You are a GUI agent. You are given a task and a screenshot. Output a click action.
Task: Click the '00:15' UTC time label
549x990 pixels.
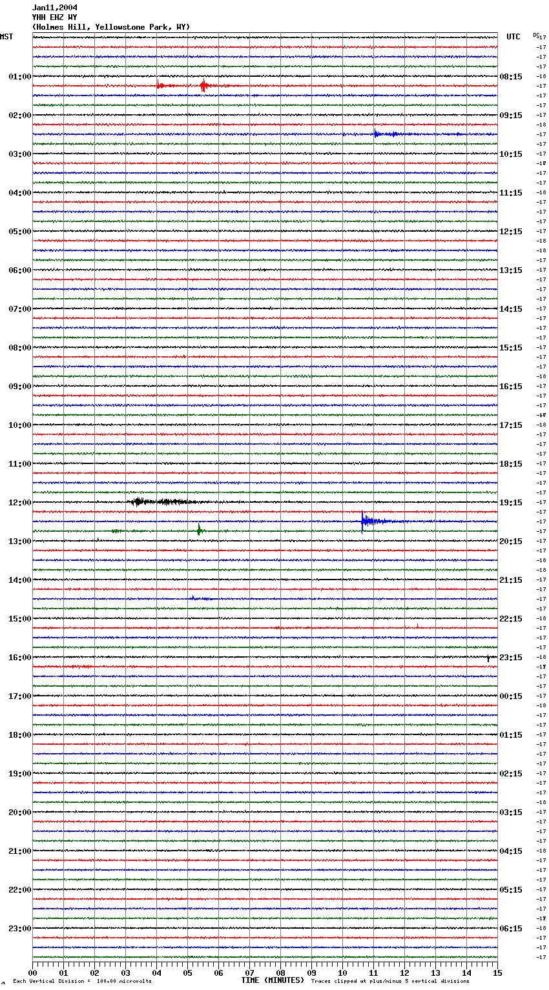pyautogui.click(x=511, y=696)
